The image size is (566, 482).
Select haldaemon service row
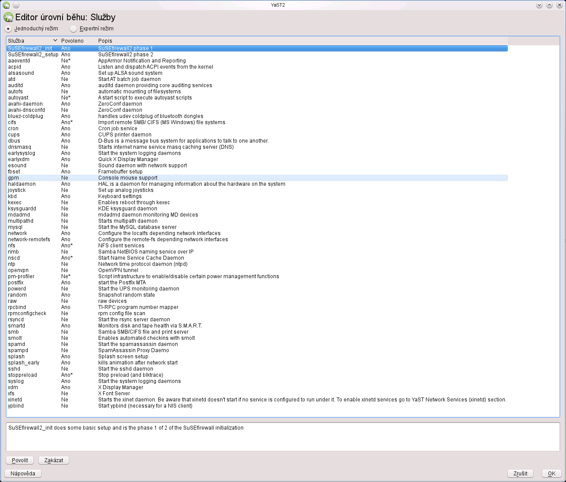(257, 184)
